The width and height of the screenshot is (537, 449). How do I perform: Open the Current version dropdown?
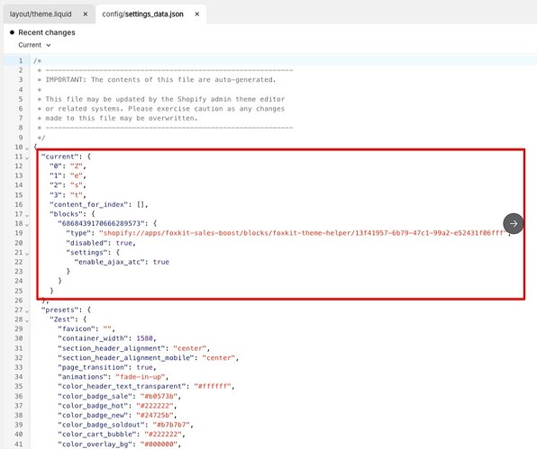(34, 45)
